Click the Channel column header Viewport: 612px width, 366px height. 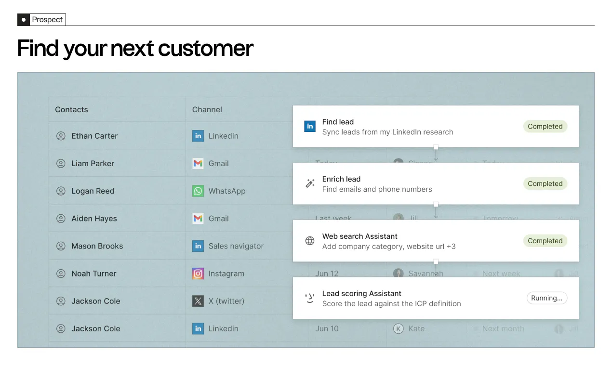207,109
